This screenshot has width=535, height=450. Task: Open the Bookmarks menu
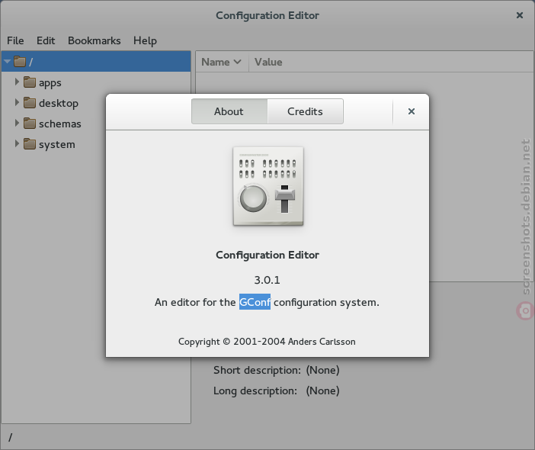pyautogui.click(x=95, y=40)
